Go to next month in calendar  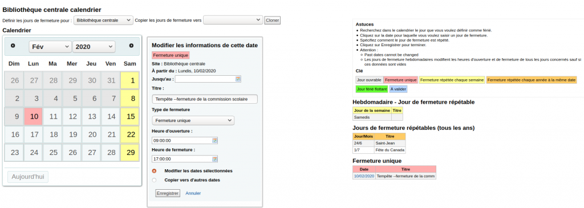pos(131,46)
